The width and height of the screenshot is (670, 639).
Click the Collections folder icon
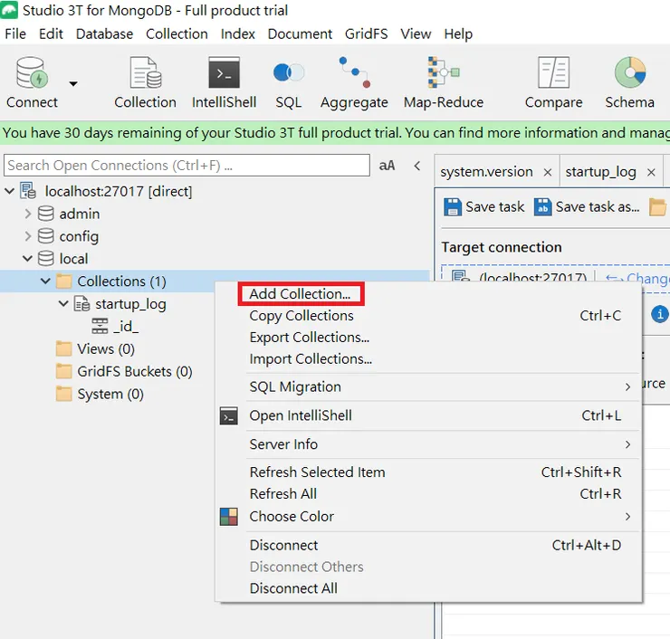coord(64,281)
